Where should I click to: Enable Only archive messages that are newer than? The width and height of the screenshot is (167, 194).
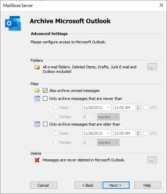pyautogui.click(x=45, y=99)
